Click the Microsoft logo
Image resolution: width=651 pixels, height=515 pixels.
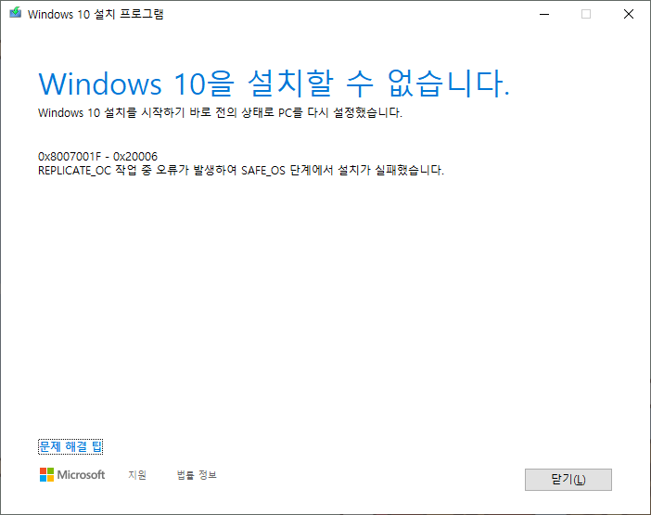(x=72, y=475)
